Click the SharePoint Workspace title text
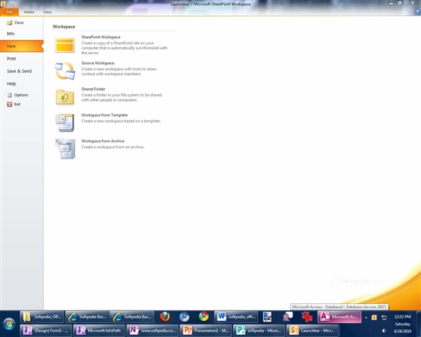This screenshot has height=337, width=421. pyautogui.click(x=101, y=37)
